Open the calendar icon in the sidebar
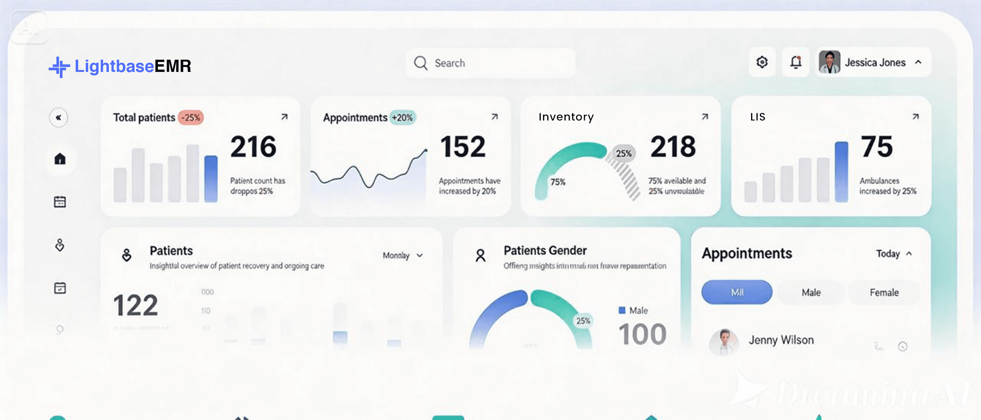This screenshot has width=981, height=420. [59, 201]
